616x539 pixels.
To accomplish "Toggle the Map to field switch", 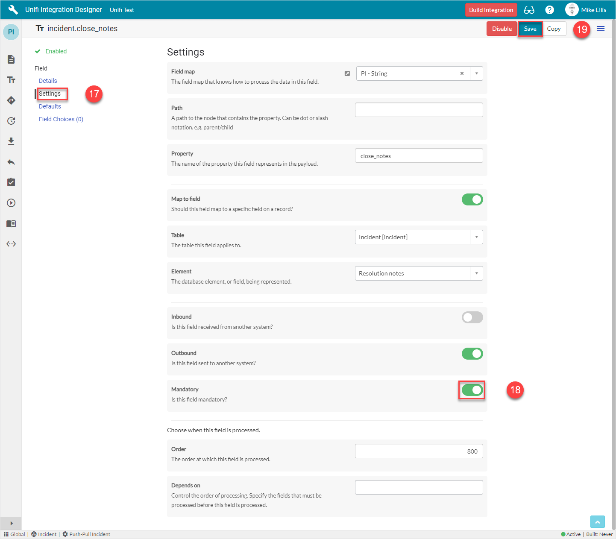I will (x=472, y=199).
